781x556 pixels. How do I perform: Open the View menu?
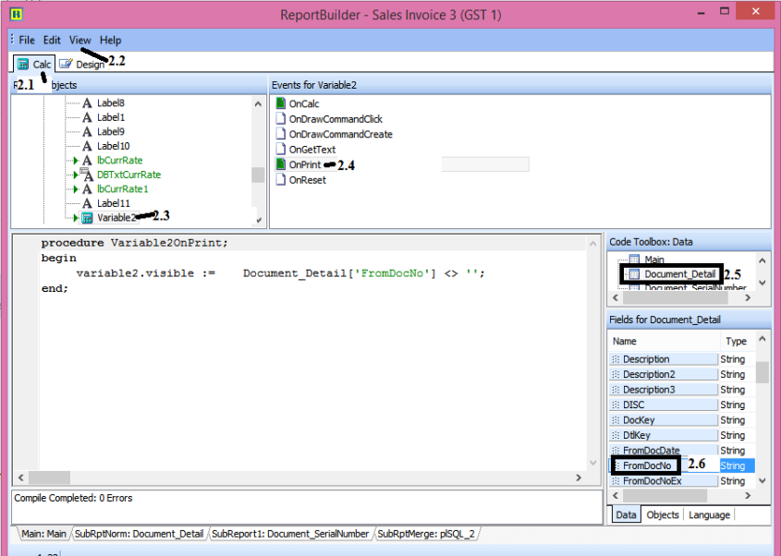[x=80, y=41]
